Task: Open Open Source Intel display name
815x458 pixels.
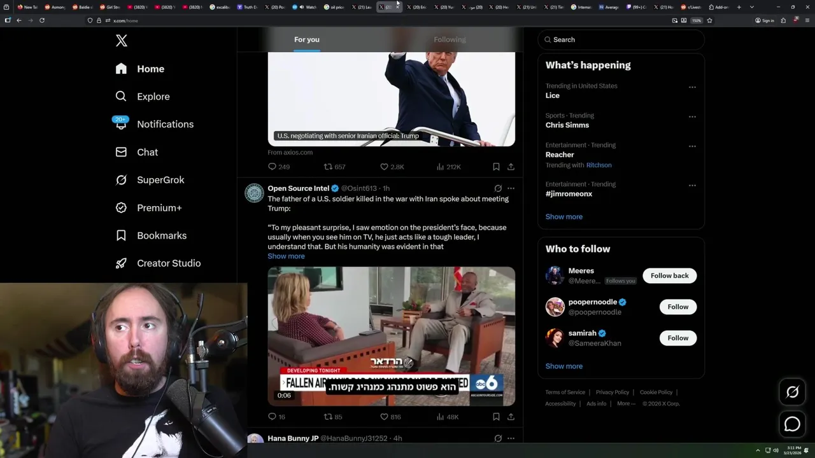Action: pos(299,188)
